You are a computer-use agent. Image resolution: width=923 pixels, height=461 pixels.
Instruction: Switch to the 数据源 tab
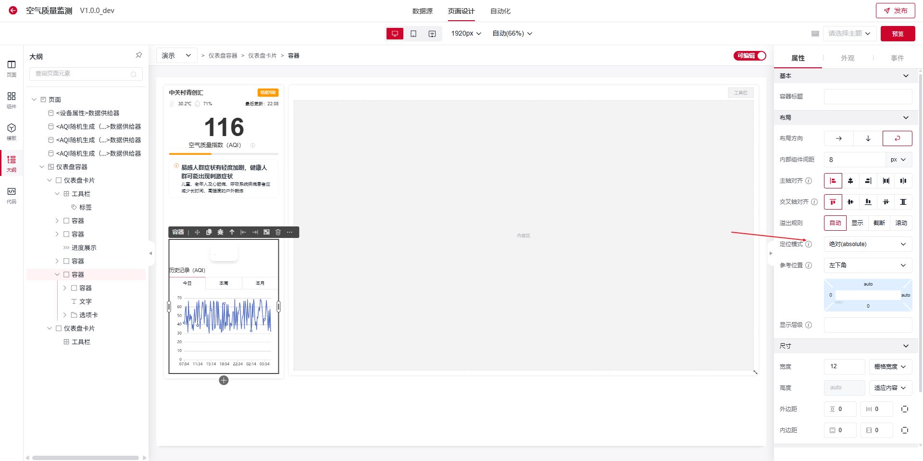tap(422, 11)
